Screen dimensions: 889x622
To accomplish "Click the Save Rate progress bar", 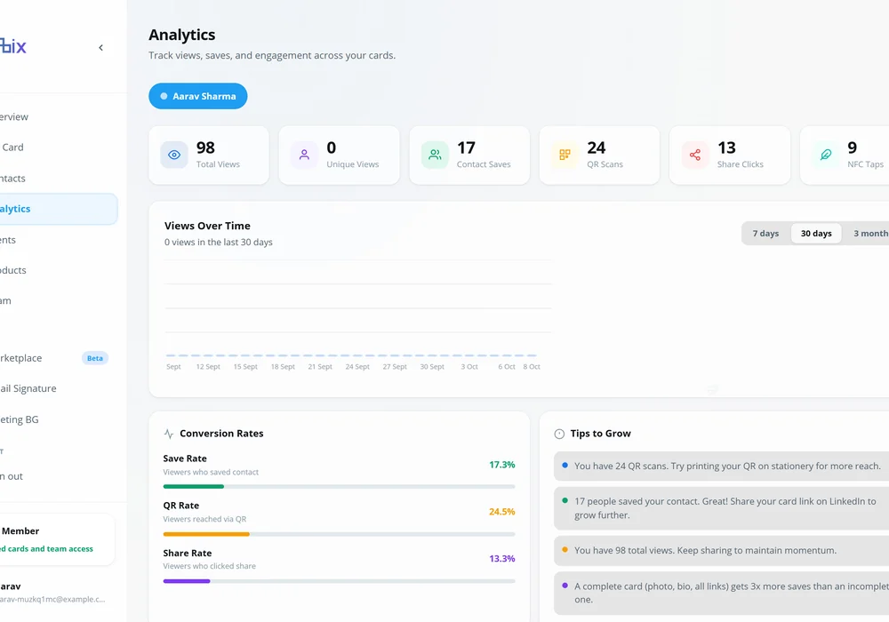I will click(339, 487).
